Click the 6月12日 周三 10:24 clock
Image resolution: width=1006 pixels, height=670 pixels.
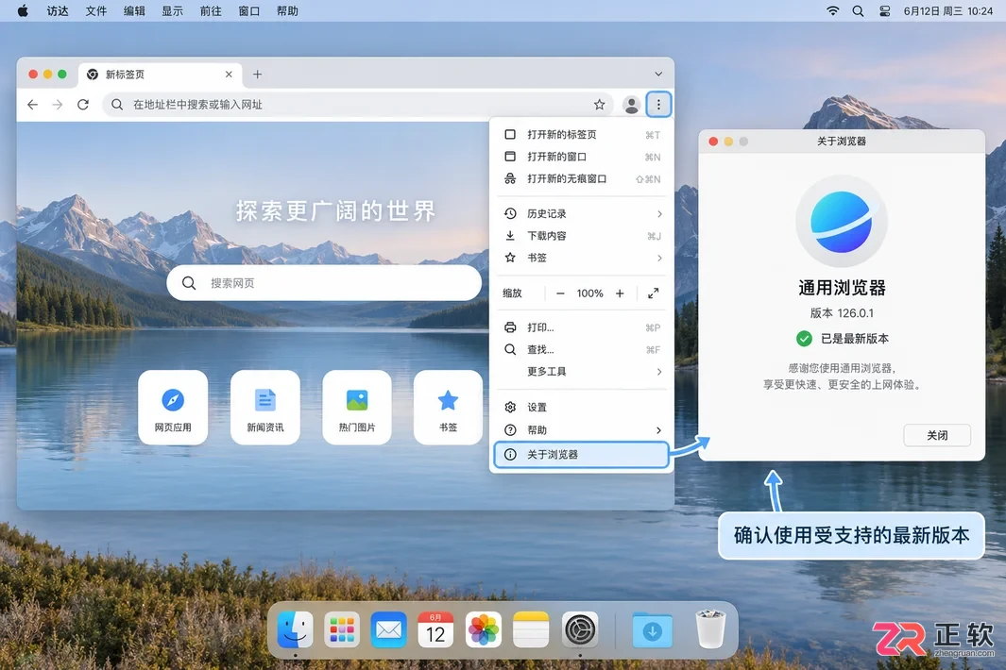click(x=947, y=11)
